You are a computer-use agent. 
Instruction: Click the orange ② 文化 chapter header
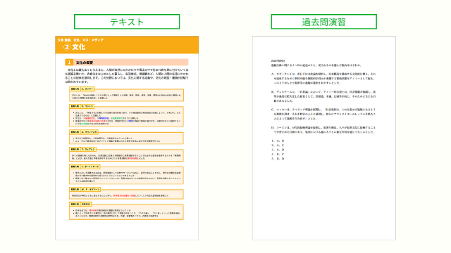click(x=127, y=45)
